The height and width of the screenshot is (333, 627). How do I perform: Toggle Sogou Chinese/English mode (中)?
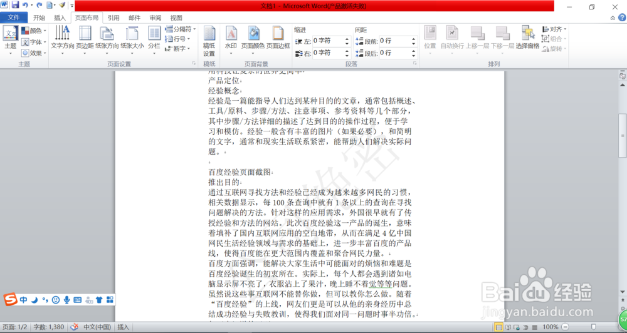point(24,299)
